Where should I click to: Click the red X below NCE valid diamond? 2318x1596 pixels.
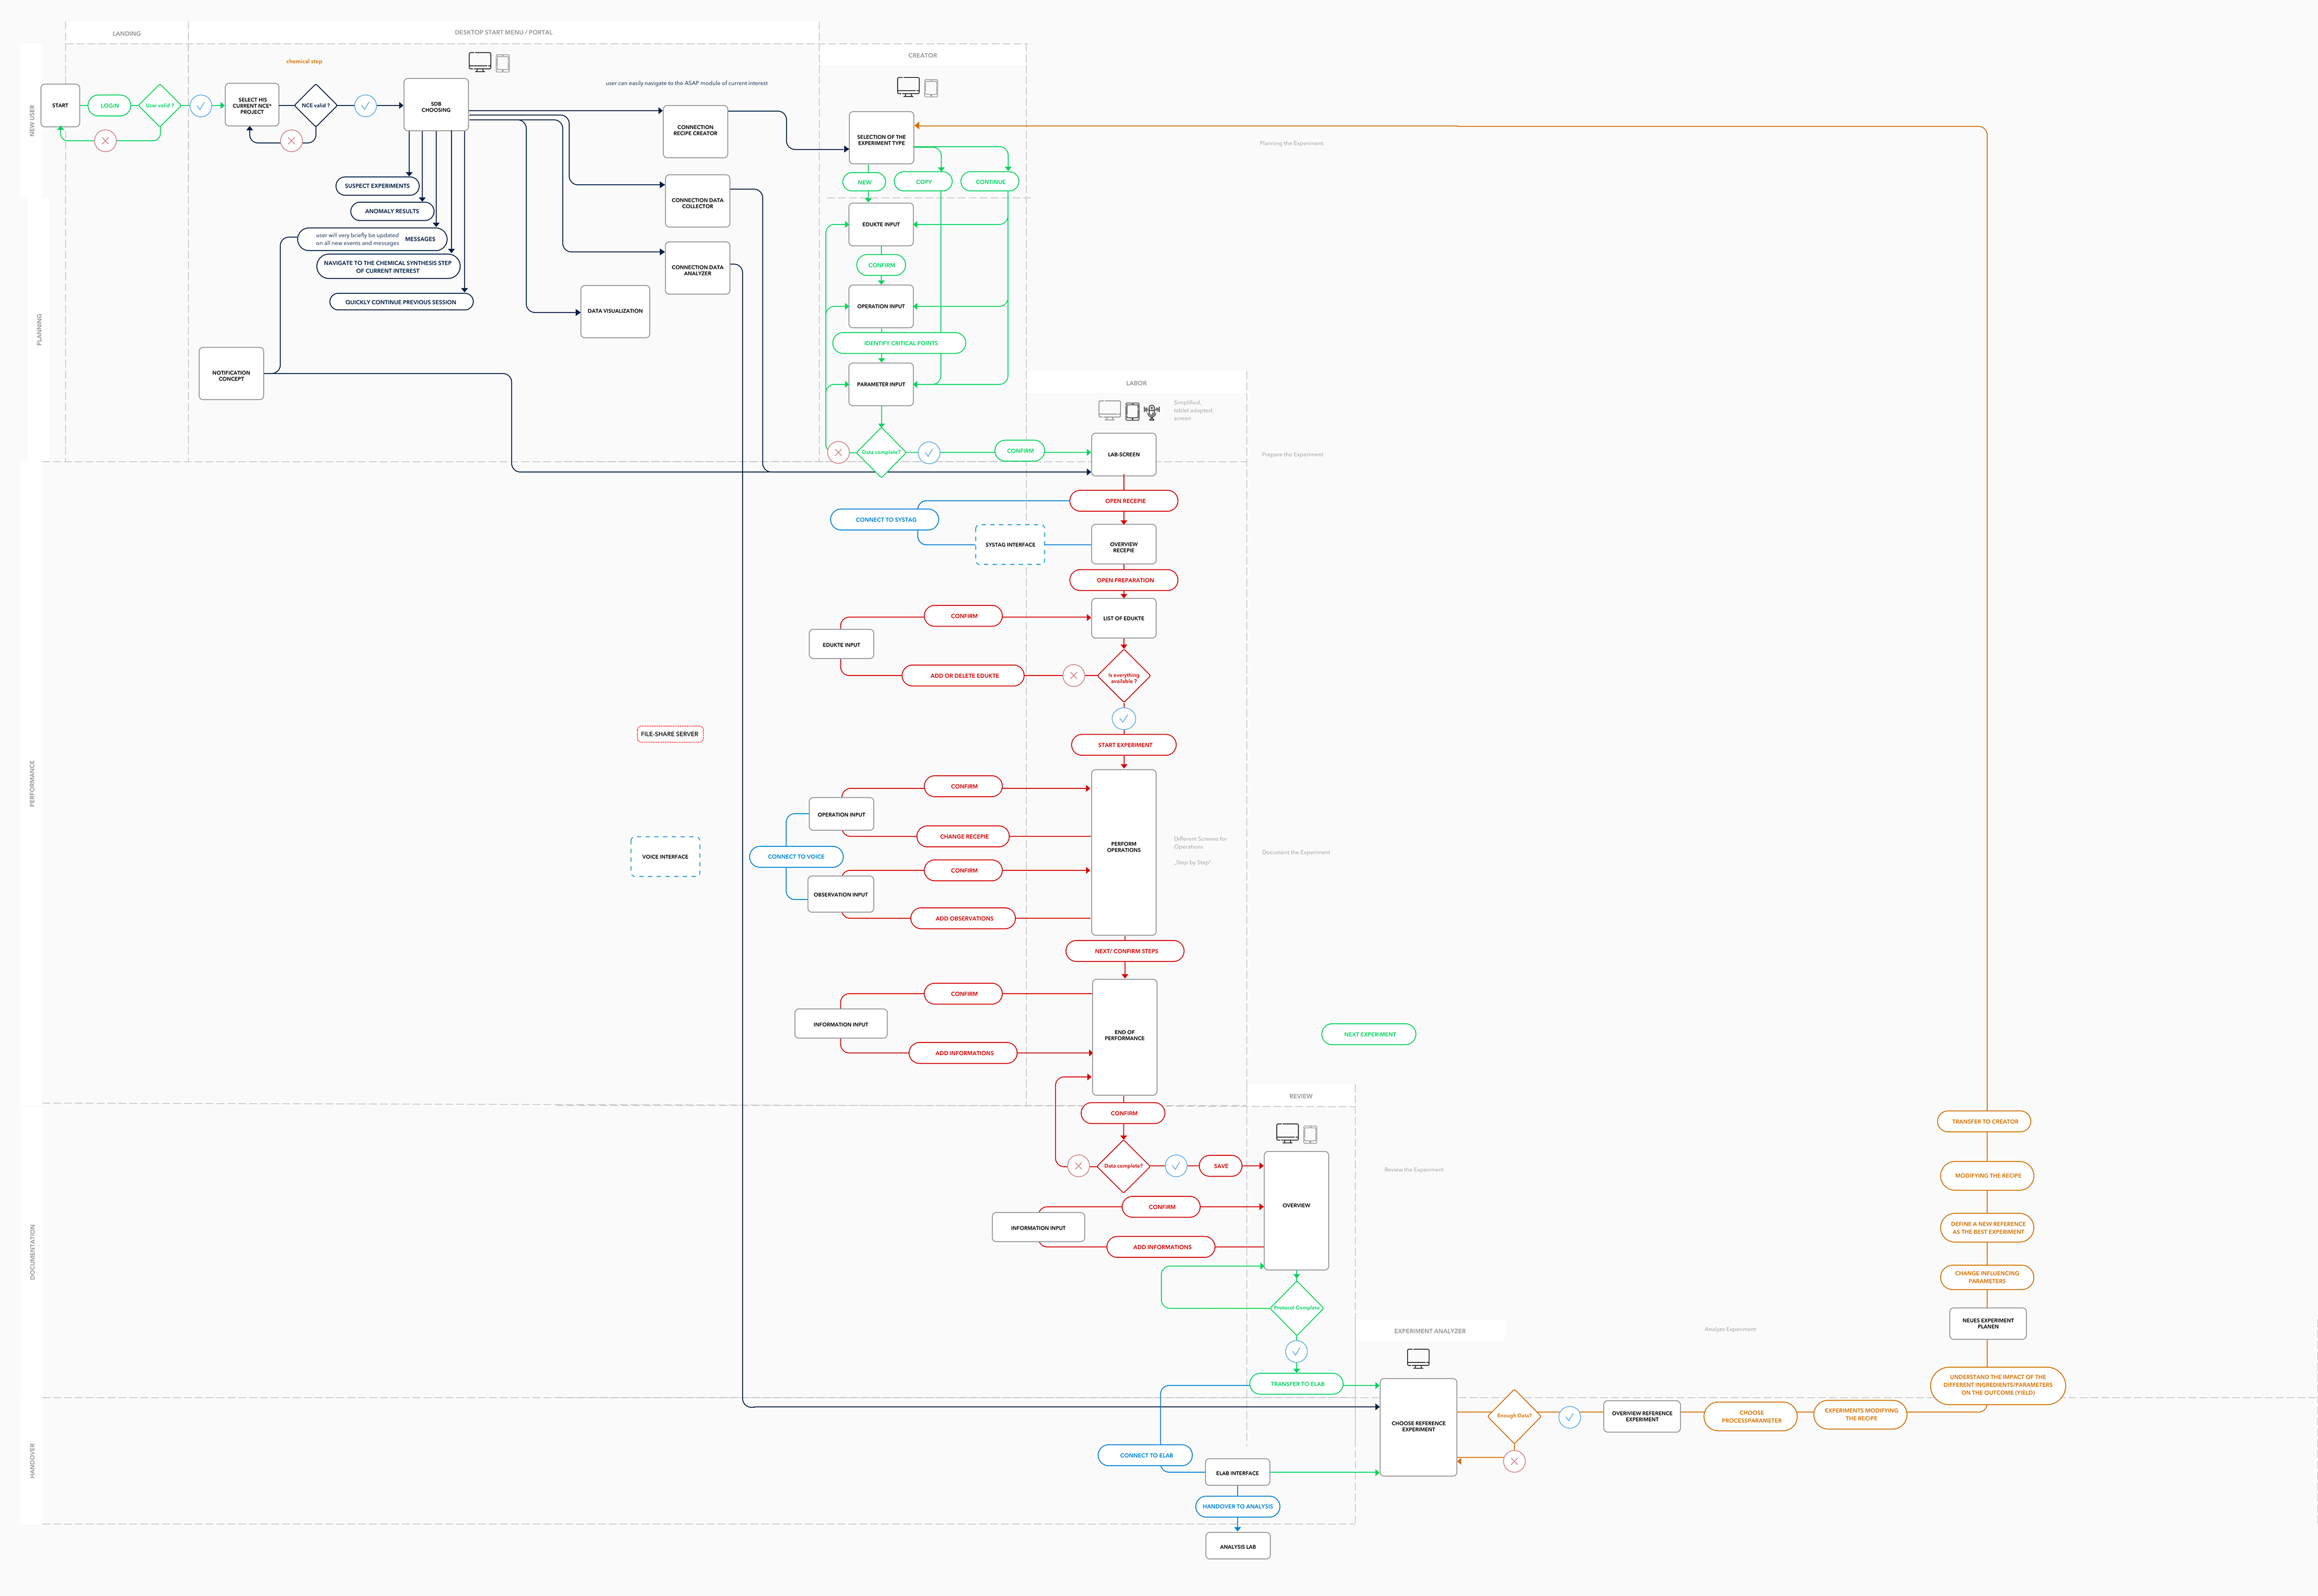point(291,141)
